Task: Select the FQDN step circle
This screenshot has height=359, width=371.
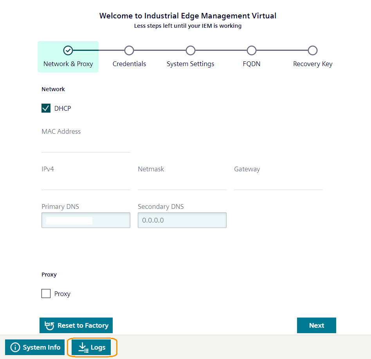Action: [x=252, y=50]
